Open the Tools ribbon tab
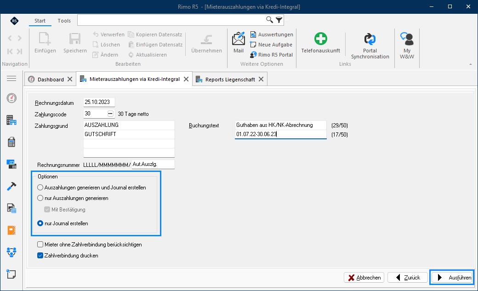Screen dimensions: 478x291 pyautogui.click(x=64, y=21)
